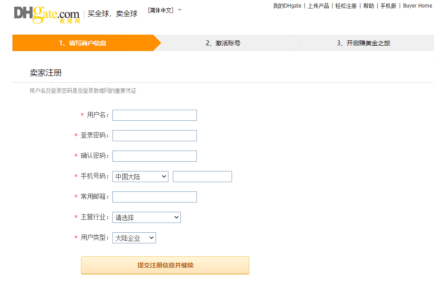Switch to 手机版 mobile version
The height and width of the screenshot is (294, 444).
(388, 6)
